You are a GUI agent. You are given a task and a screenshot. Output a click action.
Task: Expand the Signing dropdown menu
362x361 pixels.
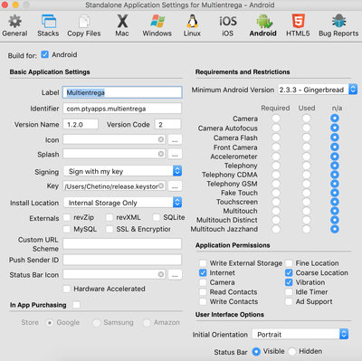coord(123,171)
